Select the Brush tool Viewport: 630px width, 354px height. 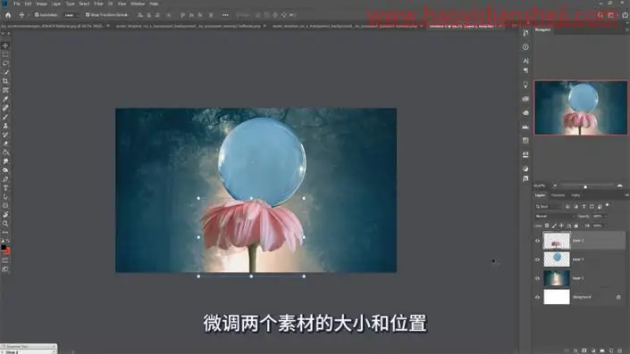[x=5, y=117]
